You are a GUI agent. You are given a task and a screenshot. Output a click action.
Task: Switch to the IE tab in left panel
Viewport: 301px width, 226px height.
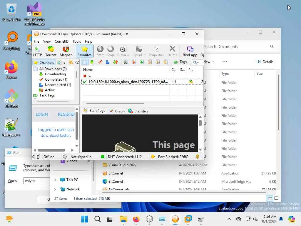pos(62,62)
